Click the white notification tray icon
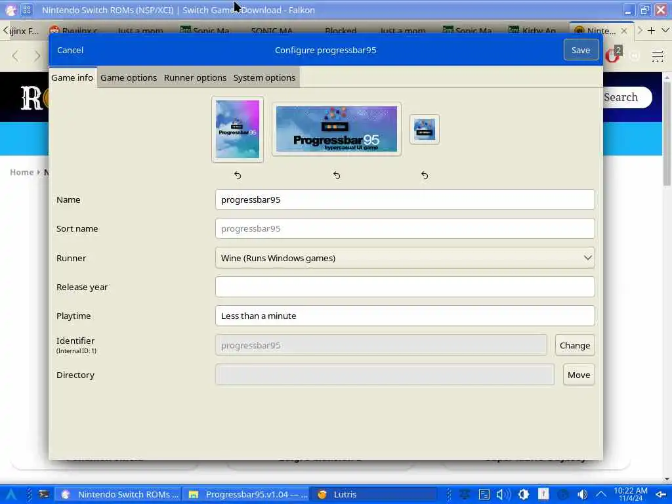Screen dimensions: 672x504 tap(543, 494)
